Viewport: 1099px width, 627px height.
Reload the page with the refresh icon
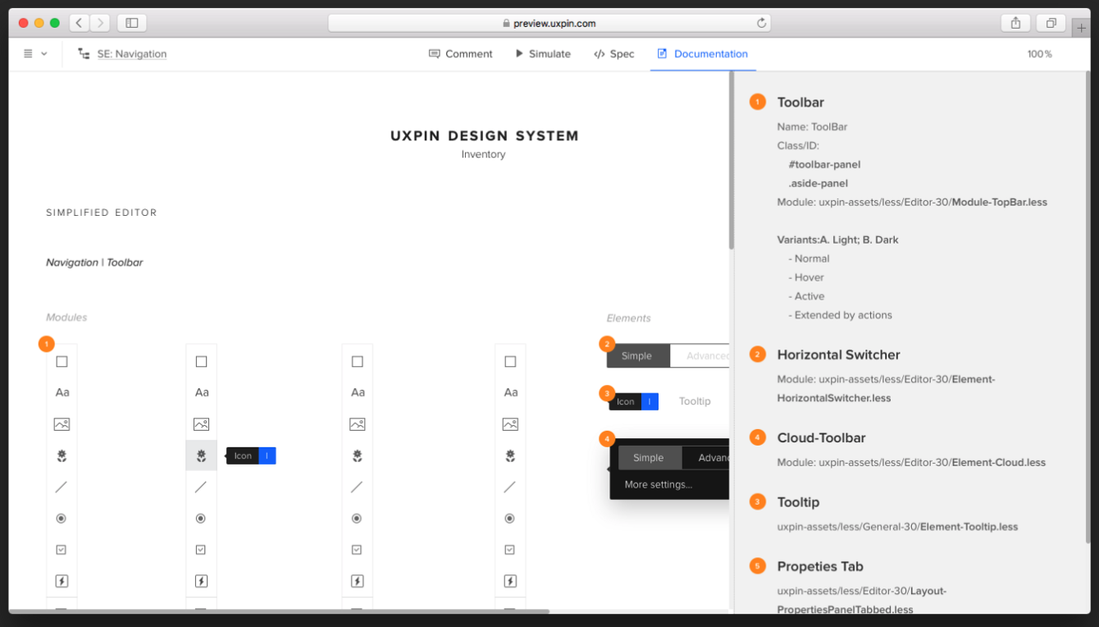click(761, 23)
